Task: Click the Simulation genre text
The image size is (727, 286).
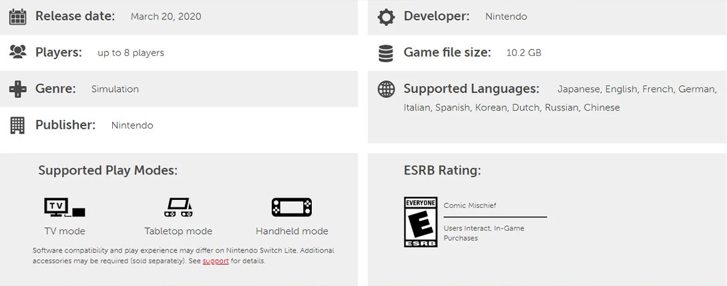Action: 115,89
